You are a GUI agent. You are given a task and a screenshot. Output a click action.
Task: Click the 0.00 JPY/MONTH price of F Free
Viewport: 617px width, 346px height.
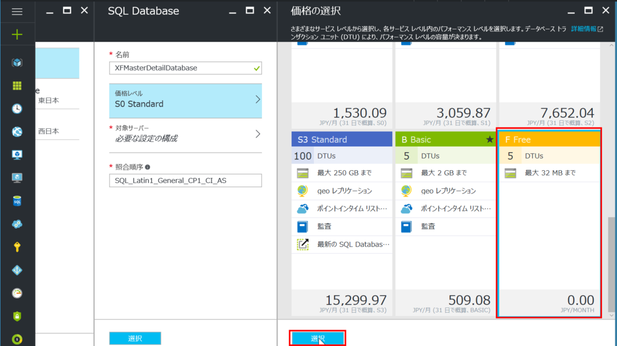(580, 300)
